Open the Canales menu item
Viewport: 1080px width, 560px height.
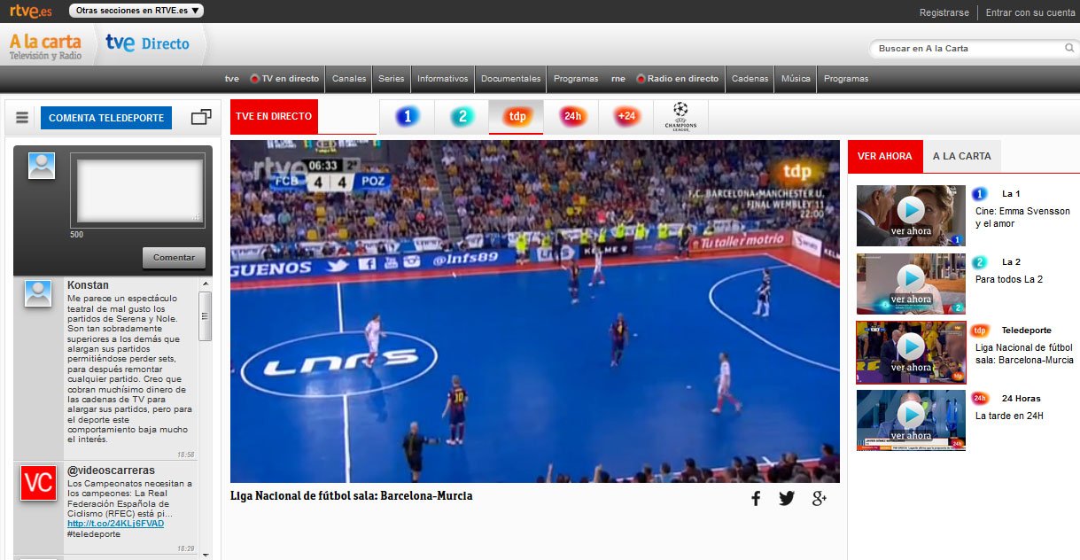coord(349,79)
